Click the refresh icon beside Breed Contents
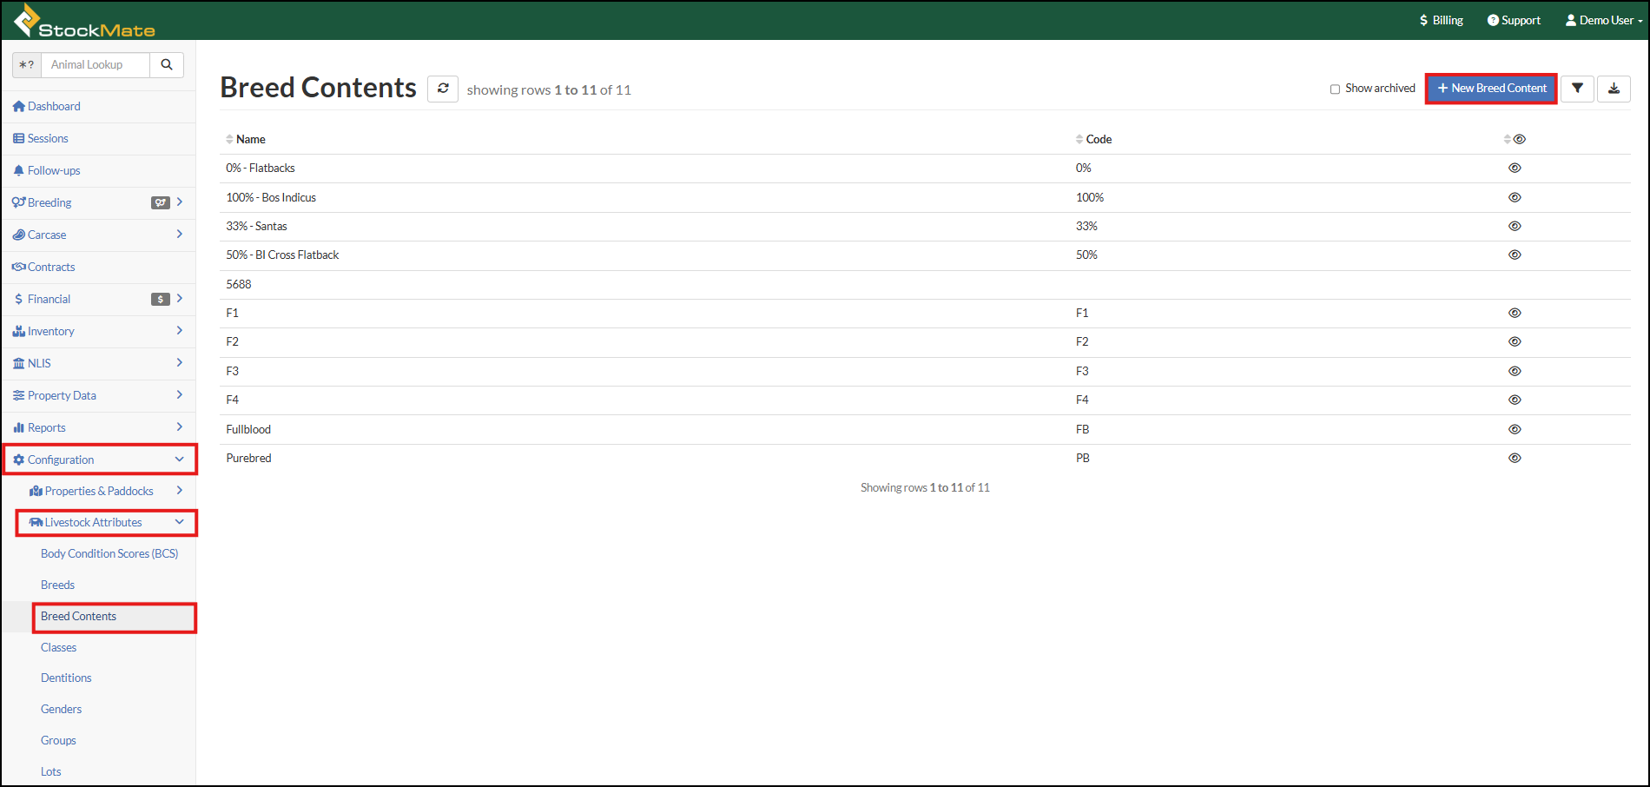1650x787 pixels. pos(442,89)
